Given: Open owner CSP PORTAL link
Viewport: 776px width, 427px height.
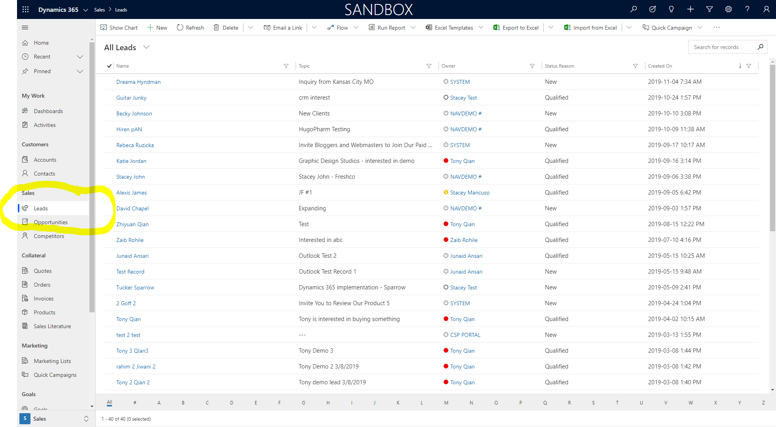Looking at the screenshot, I should (465, 335).
